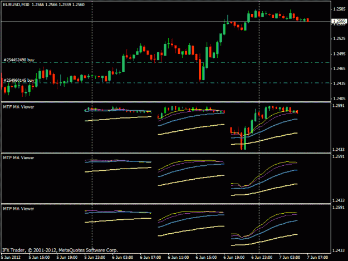
Task: Click the 5 Jun 19:00 time axis label
Action: [x=67, y=258]
